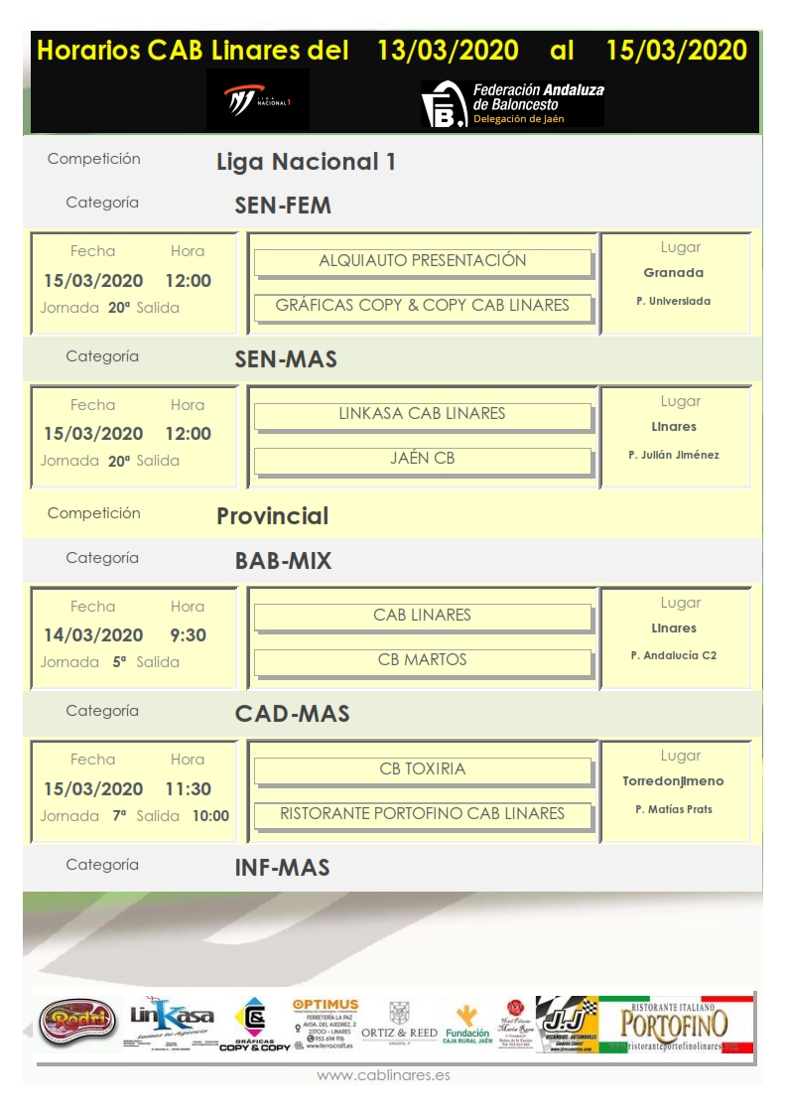Click the CAD-MAS category heading
This screenshot has height=1114, width=787.
(292, 714)
